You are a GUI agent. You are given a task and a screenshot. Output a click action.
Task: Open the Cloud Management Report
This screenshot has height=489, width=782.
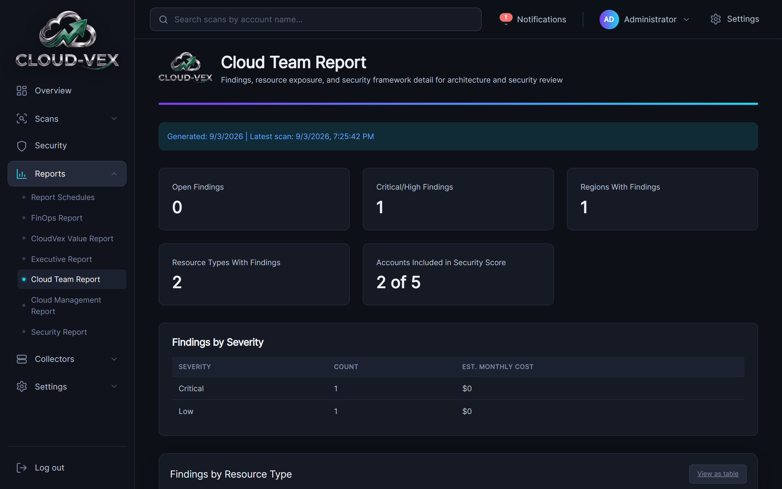pos(66,306)
